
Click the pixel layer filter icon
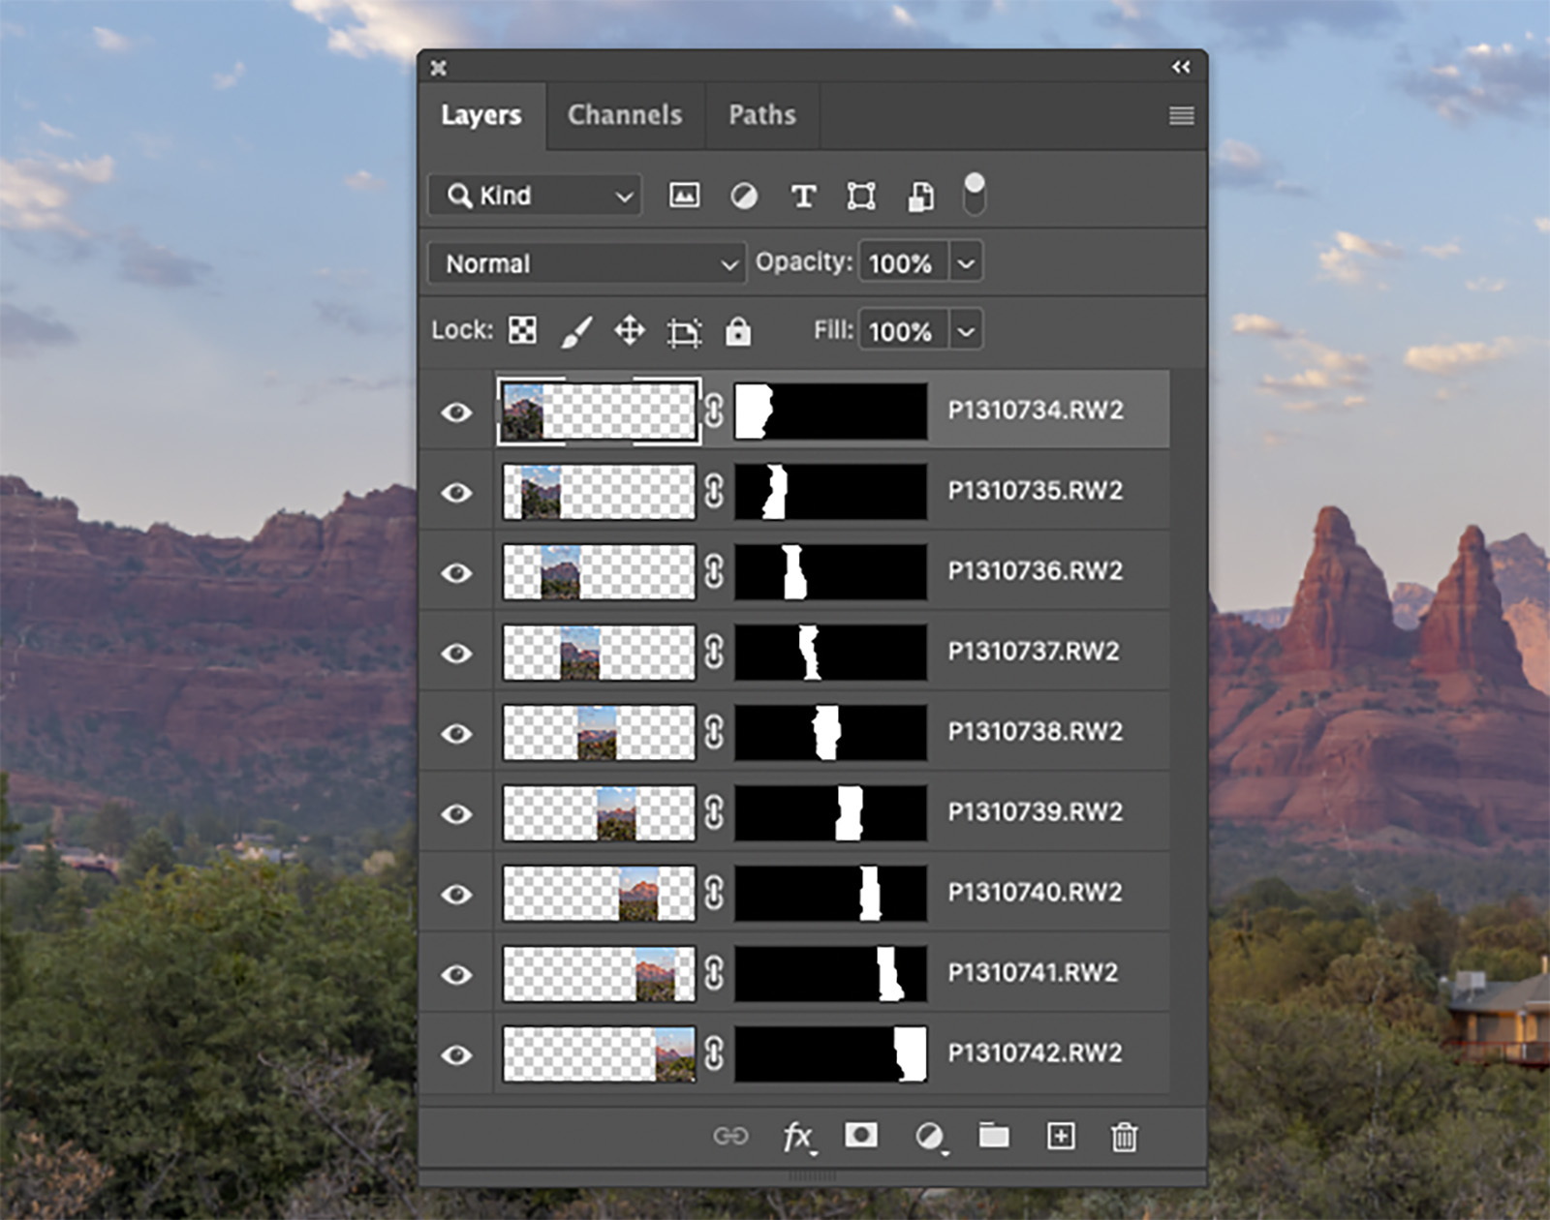click(x=684, y=196)
